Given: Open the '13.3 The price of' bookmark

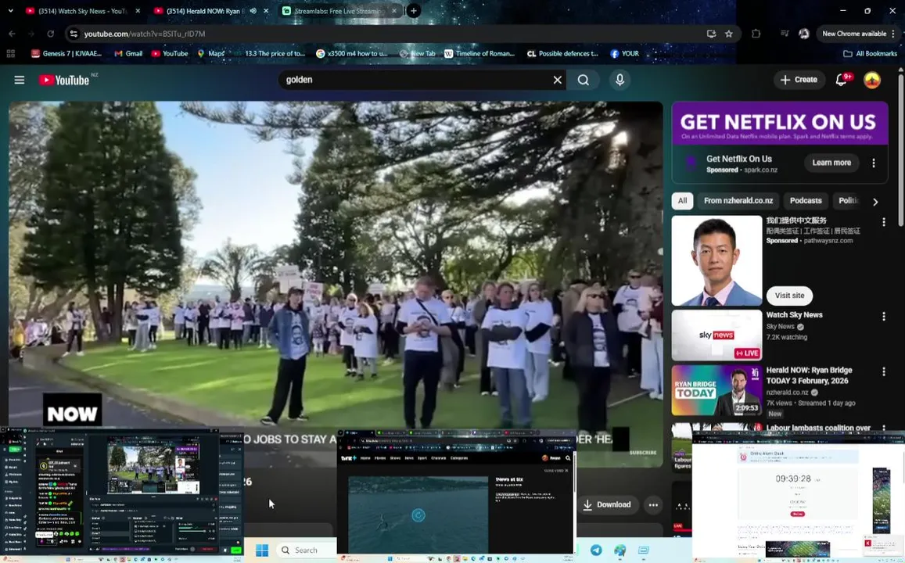Looking at the screenshot, I should pos(268,53).
